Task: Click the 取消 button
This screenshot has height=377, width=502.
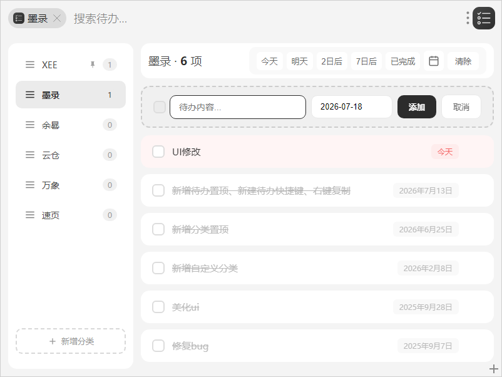Action: [461, 106]
